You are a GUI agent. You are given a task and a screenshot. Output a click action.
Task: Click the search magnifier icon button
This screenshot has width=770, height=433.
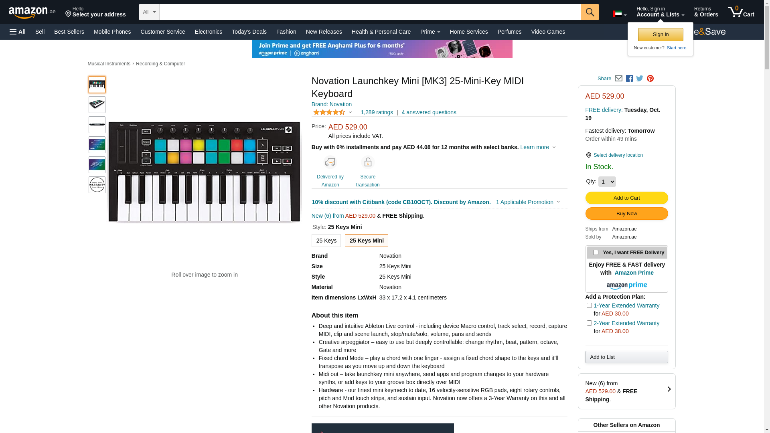coord(590,12)
